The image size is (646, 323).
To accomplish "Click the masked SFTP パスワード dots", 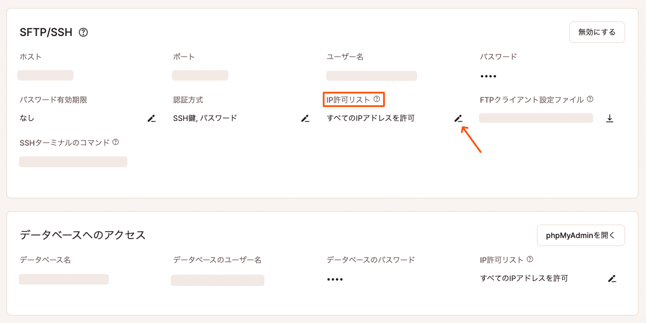I will click(x=488, y=76).
